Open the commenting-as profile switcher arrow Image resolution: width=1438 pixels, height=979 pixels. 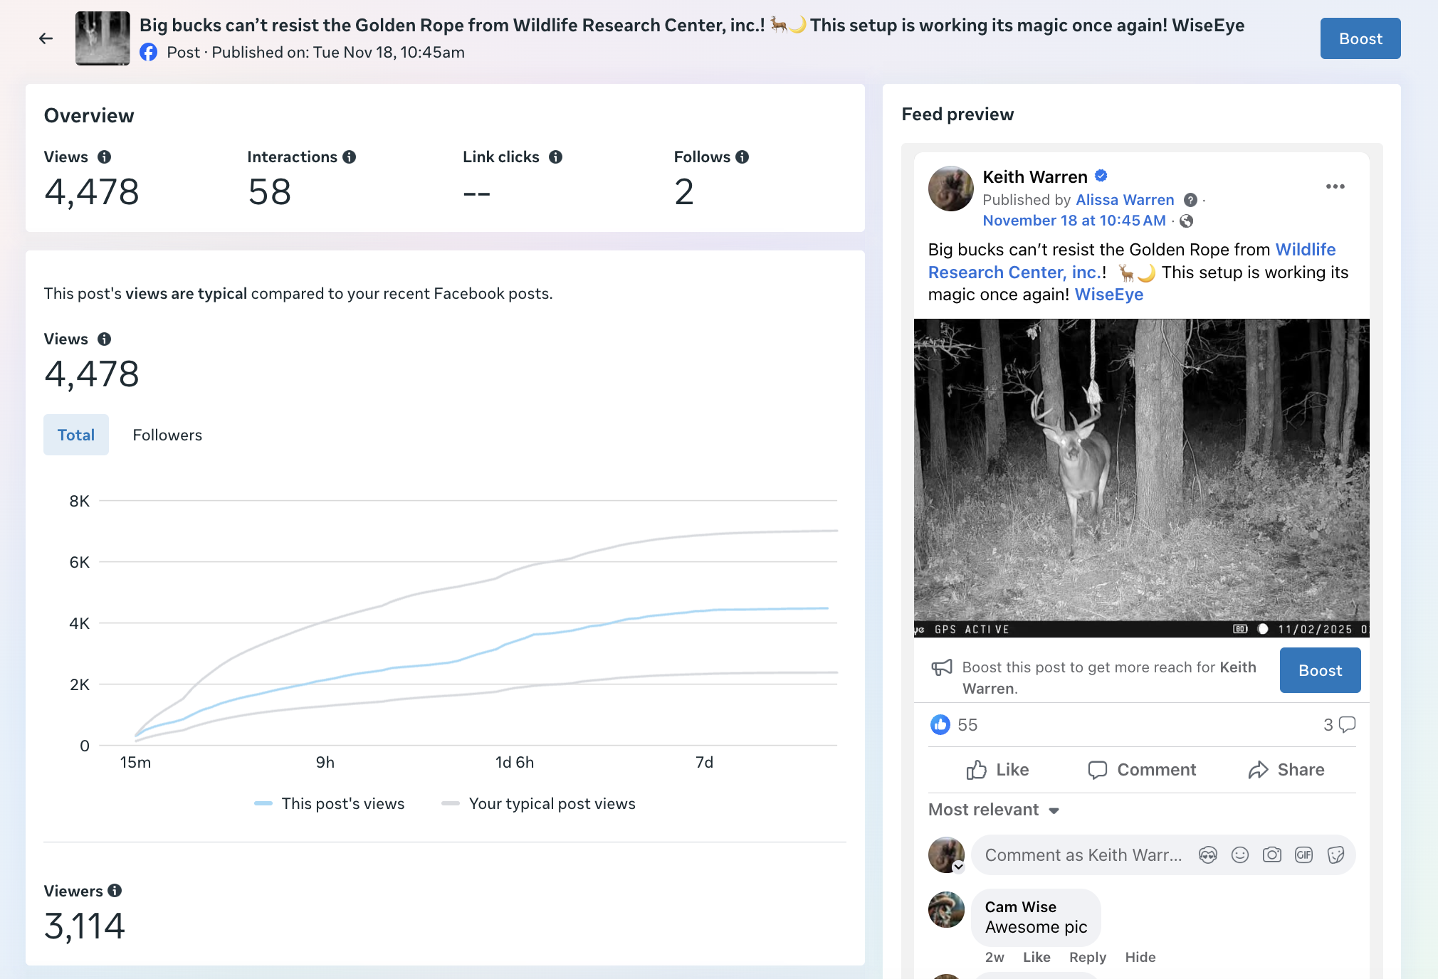(x=958, y=867)
